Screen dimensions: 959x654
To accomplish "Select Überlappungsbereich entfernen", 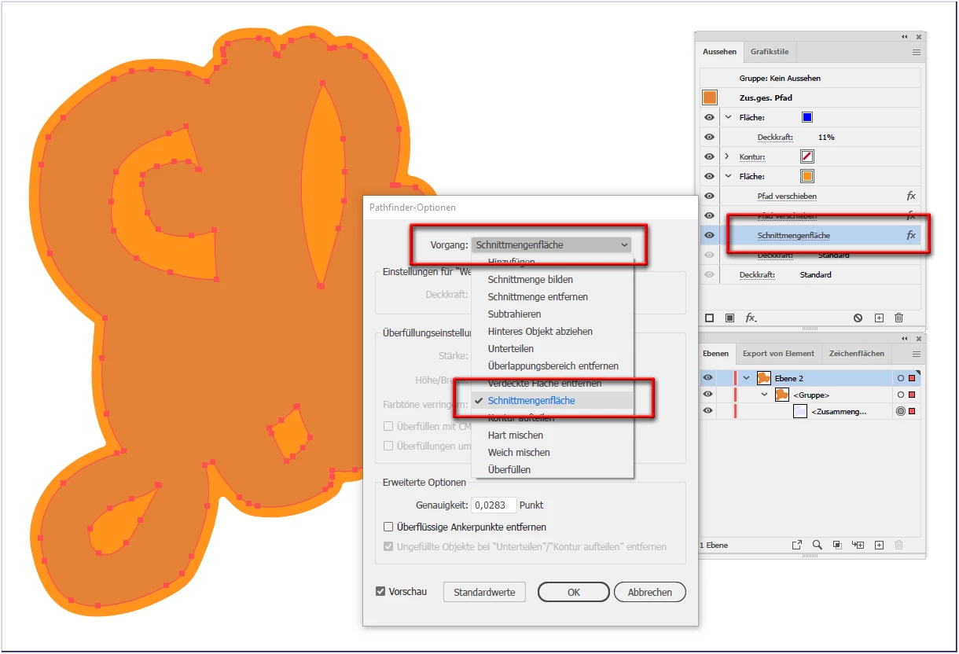I will pos(552,366).
